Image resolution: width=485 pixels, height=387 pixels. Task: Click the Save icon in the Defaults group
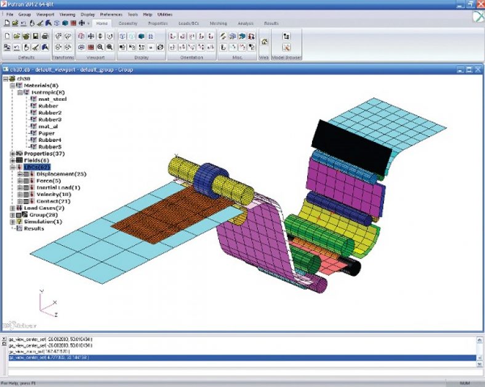coord(36,36)
